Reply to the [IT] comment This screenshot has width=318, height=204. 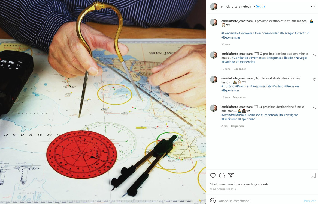pyautogui.click(x=238, y=126)
